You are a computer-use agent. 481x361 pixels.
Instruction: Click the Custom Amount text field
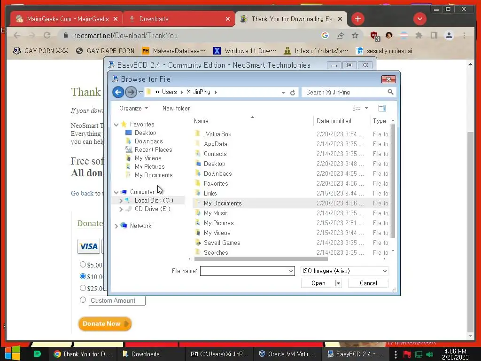(x=117, y=300)
